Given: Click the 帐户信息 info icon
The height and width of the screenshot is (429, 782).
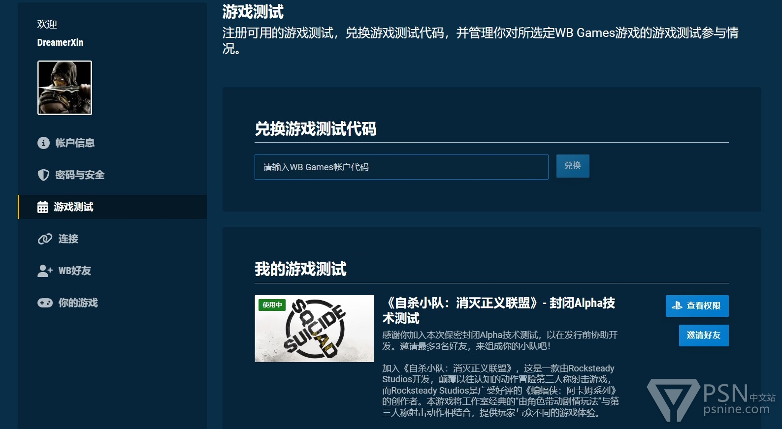Looking at the screenshot, I should click(x=43, y=143).
